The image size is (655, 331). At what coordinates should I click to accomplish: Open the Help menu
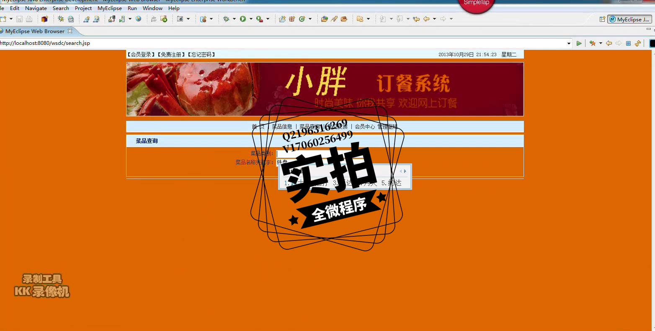174,8
